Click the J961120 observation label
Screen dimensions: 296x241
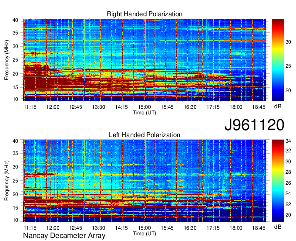254,125
